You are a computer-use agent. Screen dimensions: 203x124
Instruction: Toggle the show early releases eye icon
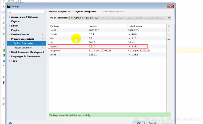pos(169,39)
